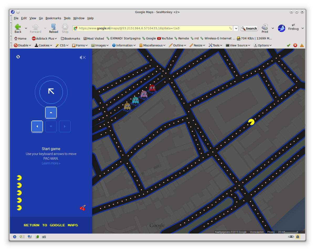Go back with the Back arrow

click(18, 28)
